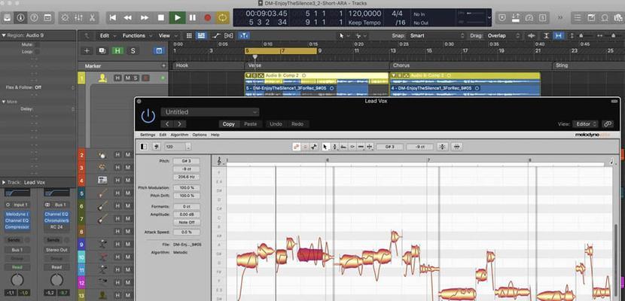Open the Untitled preset dropdown
The image size is (625, 301).
(x=209, y=112)
